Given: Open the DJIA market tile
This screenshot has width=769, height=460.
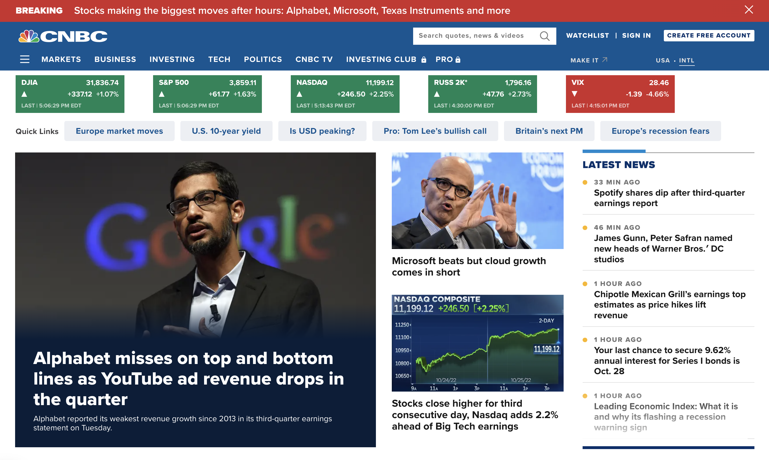Looking at the screenshot, I should coord(70,94).
